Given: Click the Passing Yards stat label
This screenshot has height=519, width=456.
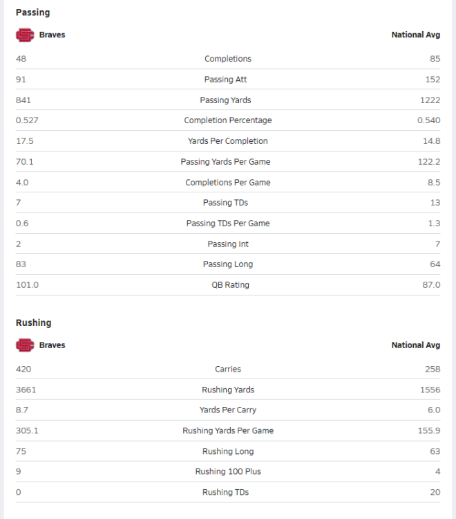Looking at the screenshot, I should coord(225,100).
